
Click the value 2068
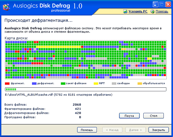pos(77,105)
